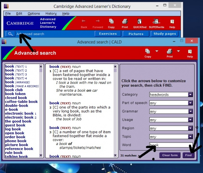
Task: Select 'order book' in the results list
Action: (x=15, y=137)
